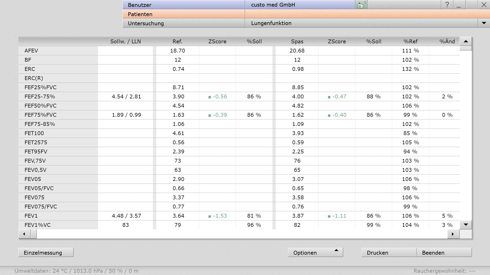Click the 85 % value in FET100 row
Image resolution: width=490 pixels, height=275 pixels.
tap(410, 133)
